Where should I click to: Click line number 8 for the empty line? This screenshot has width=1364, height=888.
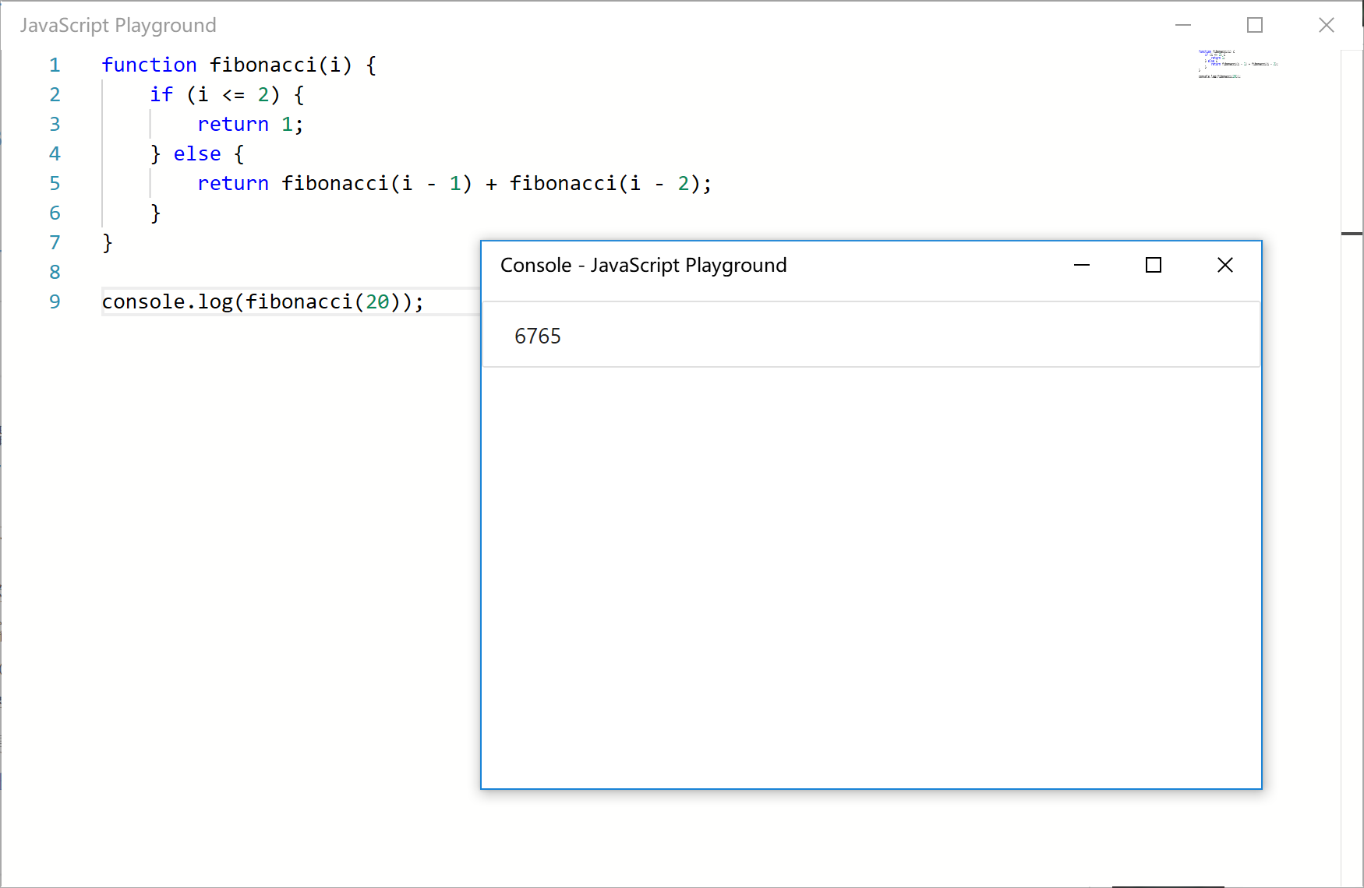pos(55,273)
